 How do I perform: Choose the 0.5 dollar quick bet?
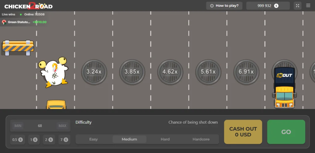pos(18,140)
